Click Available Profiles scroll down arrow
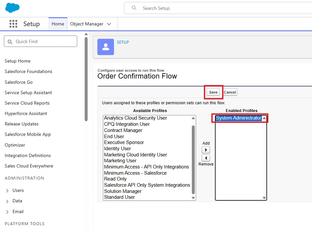 click(x=193, y=198)
